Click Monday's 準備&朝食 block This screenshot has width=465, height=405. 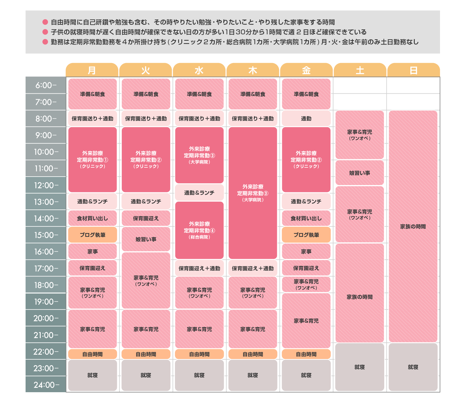coord(92,94)
